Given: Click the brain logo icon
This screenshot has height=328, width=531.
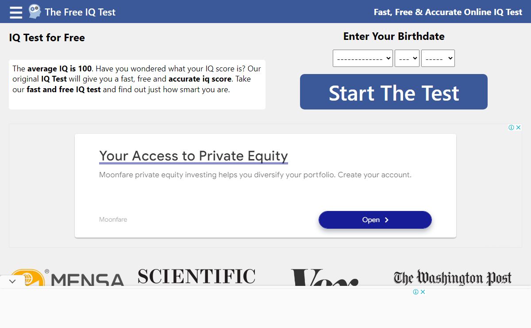Looking at the screenshot, I should coord(35,12).
